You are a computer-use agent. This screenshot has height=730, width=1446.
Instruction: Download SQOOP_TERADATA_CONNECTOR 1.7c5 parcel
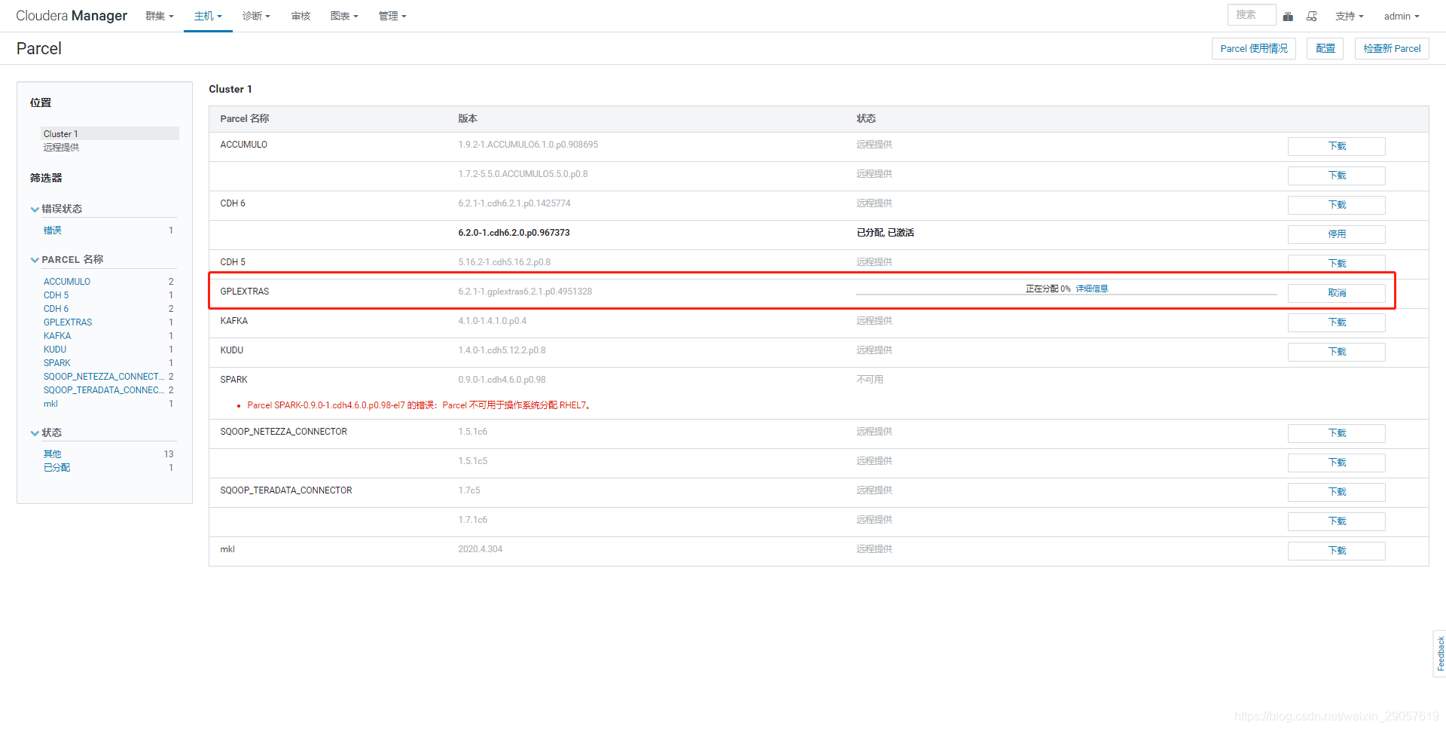(x=1336, y=492)
